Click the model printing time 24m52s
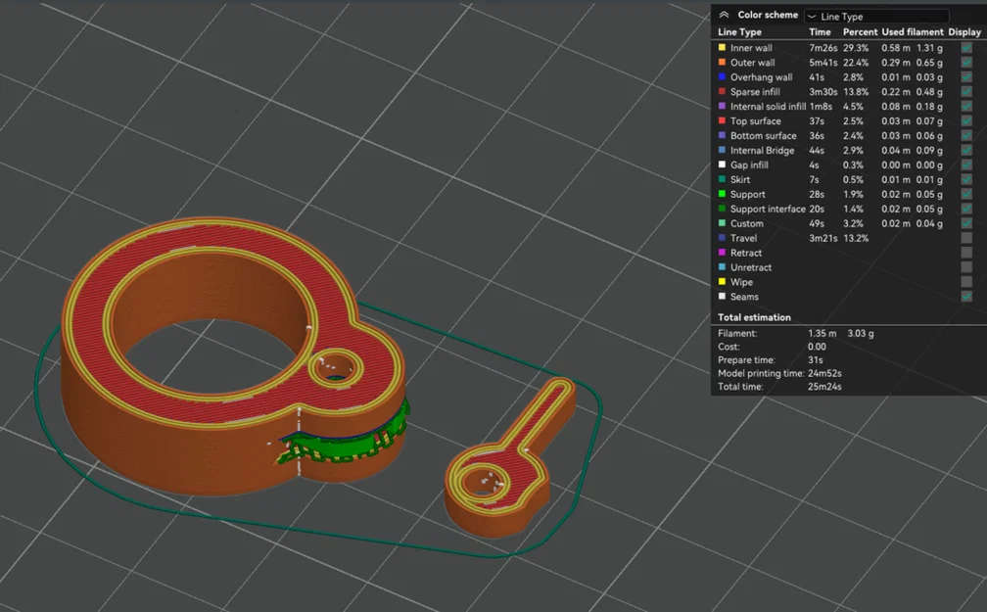Screen dimensions: 987x612 (824, 373)
